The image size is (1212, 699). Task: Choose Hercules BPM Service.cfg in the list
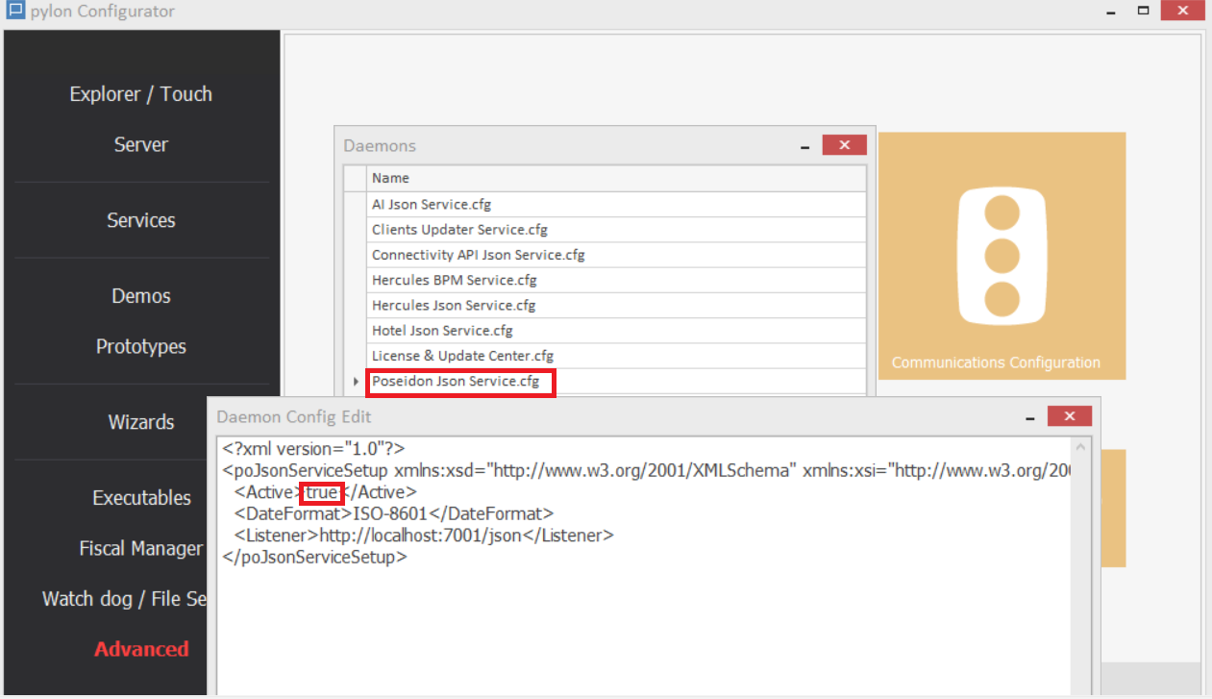[454, 280]
